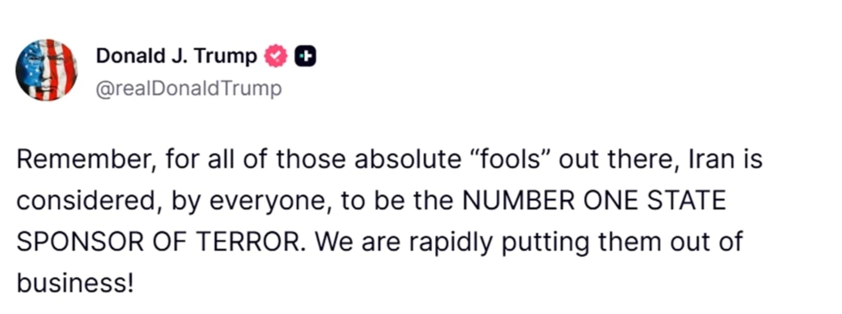
Task: Click the black plus badge icon
Action: [305, 56]
